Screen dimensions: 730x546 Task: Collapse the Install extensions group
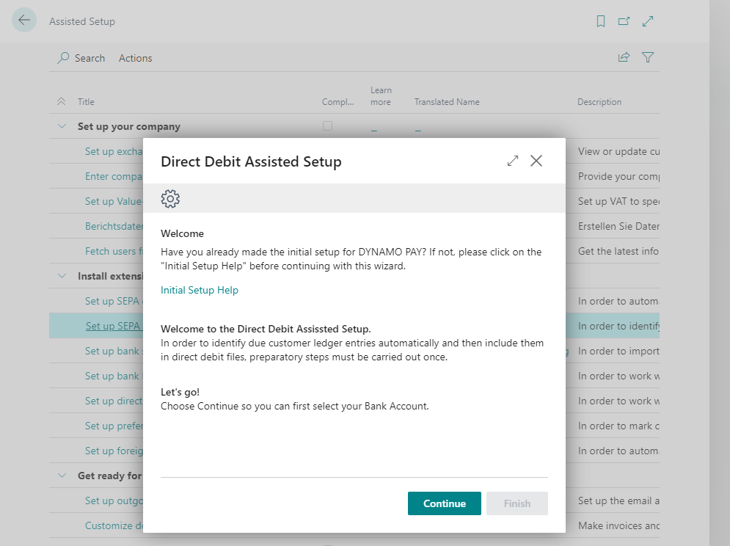(62, 275)
